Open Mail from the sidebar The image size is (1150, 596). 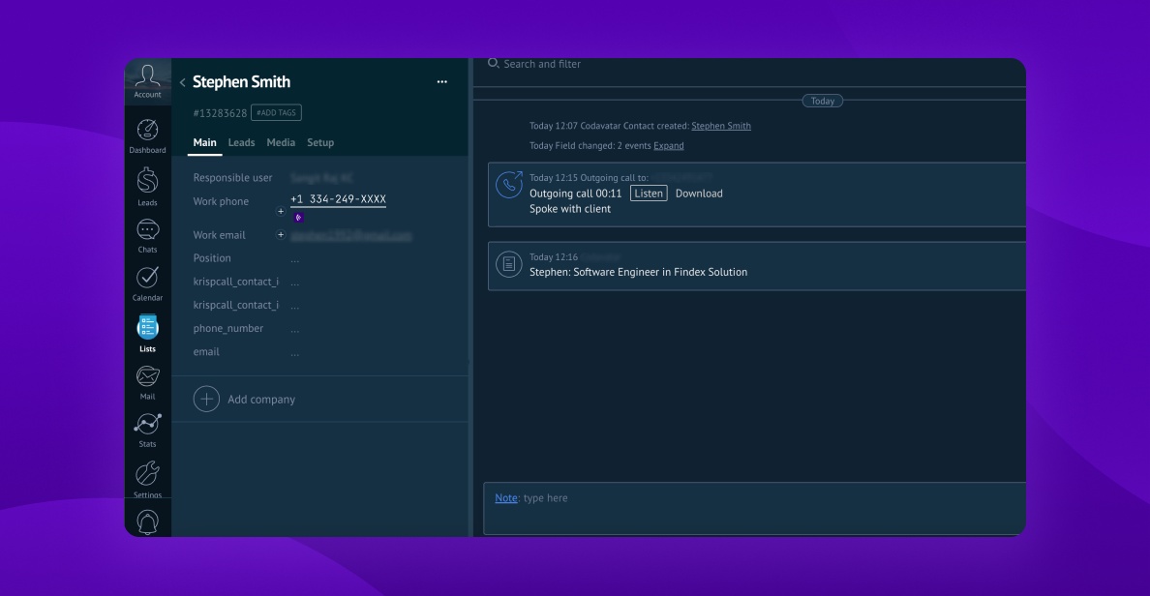(147, 377)
